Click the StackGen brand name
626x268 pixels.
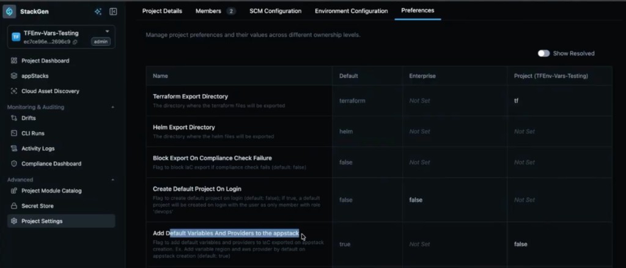pyautogui.click(x=34, y=12)
